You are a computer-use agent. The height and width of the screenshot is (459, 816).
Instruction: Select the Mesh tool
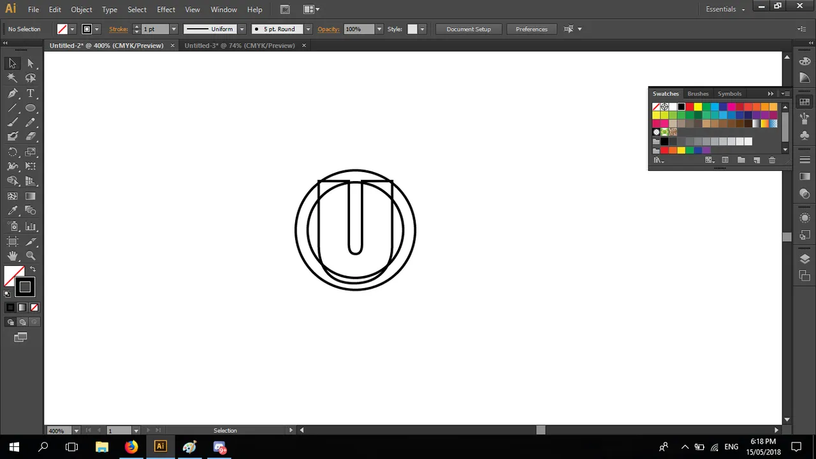[x=12, y=196]
